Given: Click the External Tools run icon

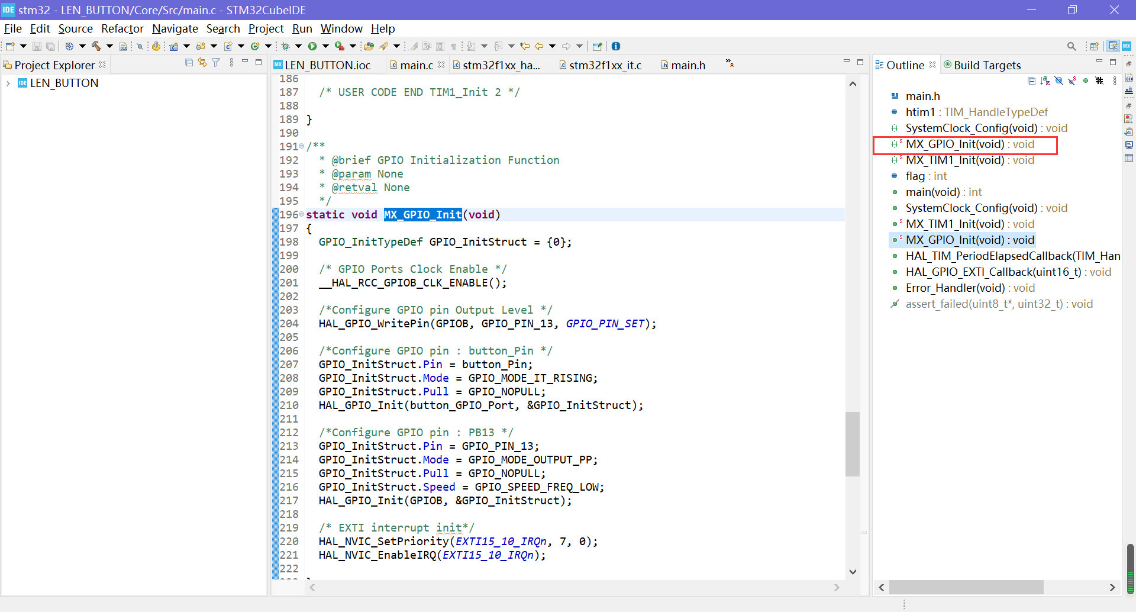Looking at the screenshot, I should [340, 46].
